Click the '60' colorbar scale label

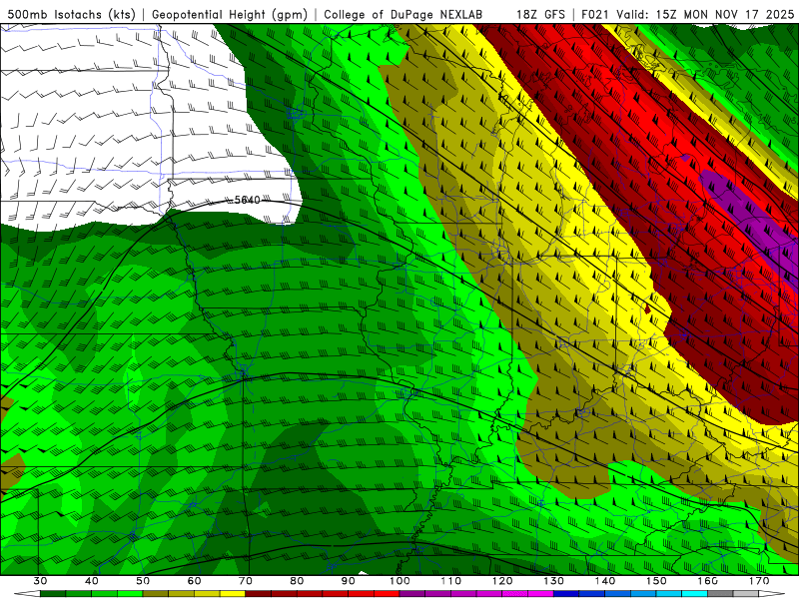pyautogui.click(x=194, y=581)
